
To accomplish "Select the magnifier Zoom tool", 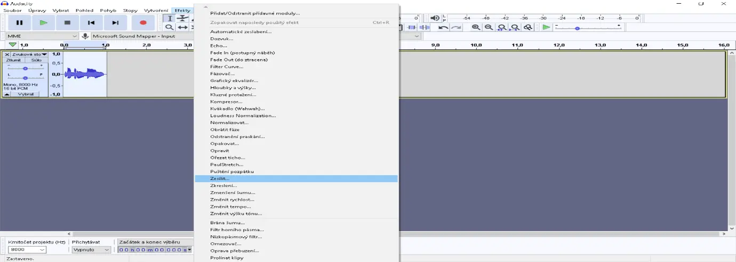I will pos(169,27).
